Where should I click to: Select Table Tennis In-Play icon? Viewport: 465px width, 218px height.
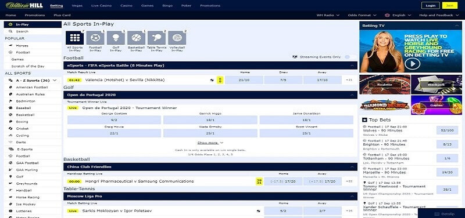pos(156,38)
